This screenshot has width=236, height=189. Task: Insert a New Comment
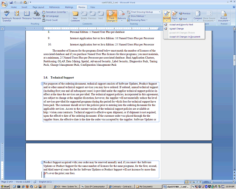click(x=75, y=16)
